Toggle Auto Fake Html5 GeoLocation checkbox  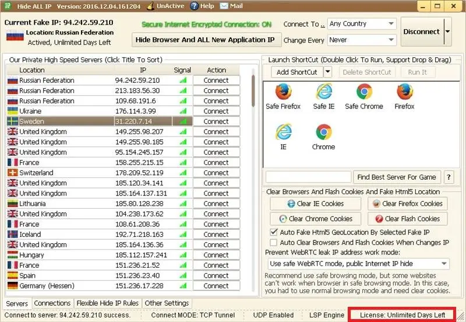(273, 232)
